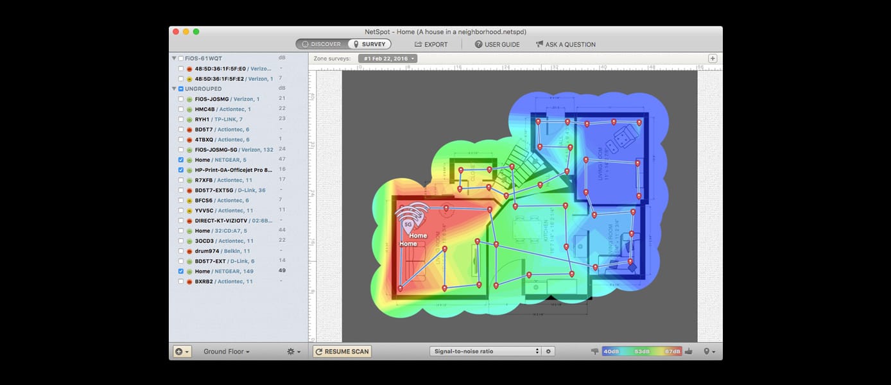Click the Home 5G access point marker on map

[x=408, y=223]
